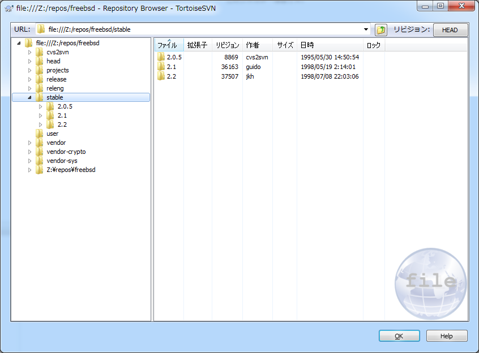The image size is (479, 353).
Task: Click the Z:¥repos¥freebsd folder icon in the tree
Action: [x=40, y=170]
